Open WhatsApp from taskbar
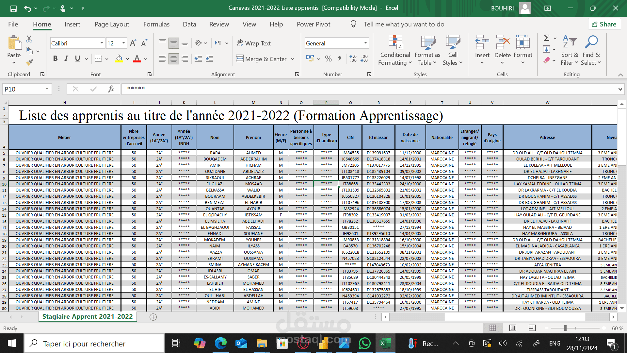Image resolution: width=627 pixels, height=353 pixels. [x=364, y=344]
